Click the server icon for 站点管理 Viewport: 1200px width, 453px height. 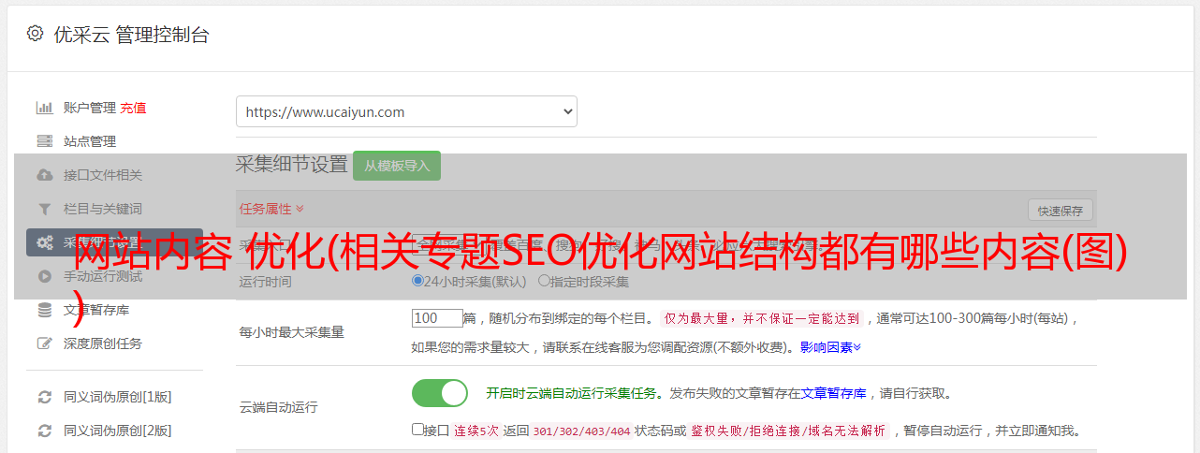coord(44,141)
